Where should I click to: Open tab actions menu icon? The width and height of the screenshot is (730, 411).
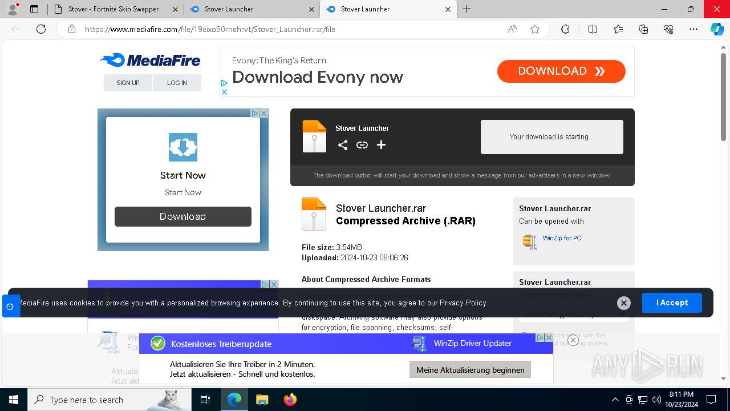click(x=34, y=9)
